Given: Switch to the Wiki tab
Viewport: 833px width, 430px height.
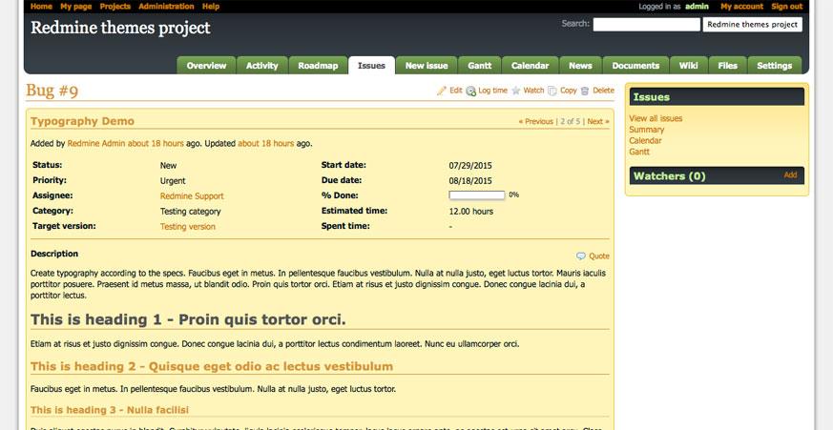Looking at the screenshot, I should 689,65.
